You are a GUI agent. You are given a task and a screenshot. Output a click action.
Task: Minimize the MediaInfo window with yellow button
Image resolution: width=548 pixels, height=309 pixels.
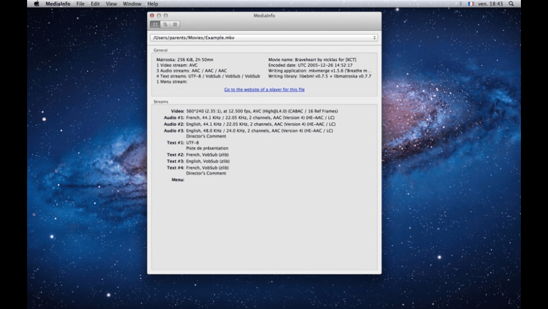pos(159,15)
